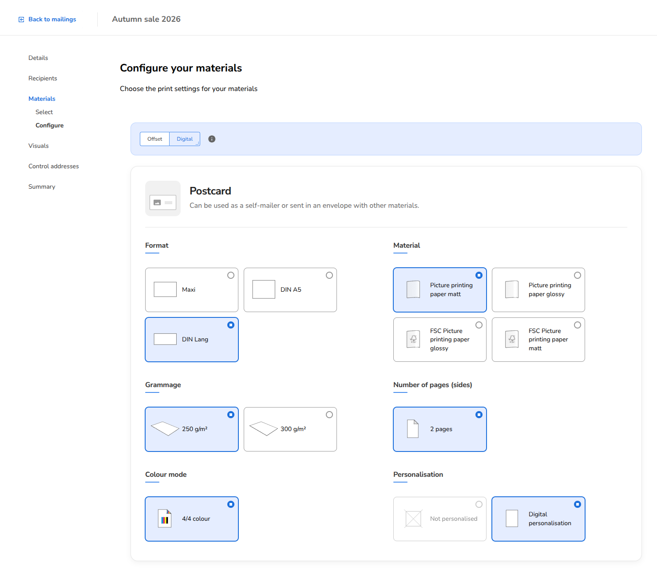Click the FSC glossy paper icon
Image resolution: width=657 pixels, height=586 pixels.
tap(413, 339)
